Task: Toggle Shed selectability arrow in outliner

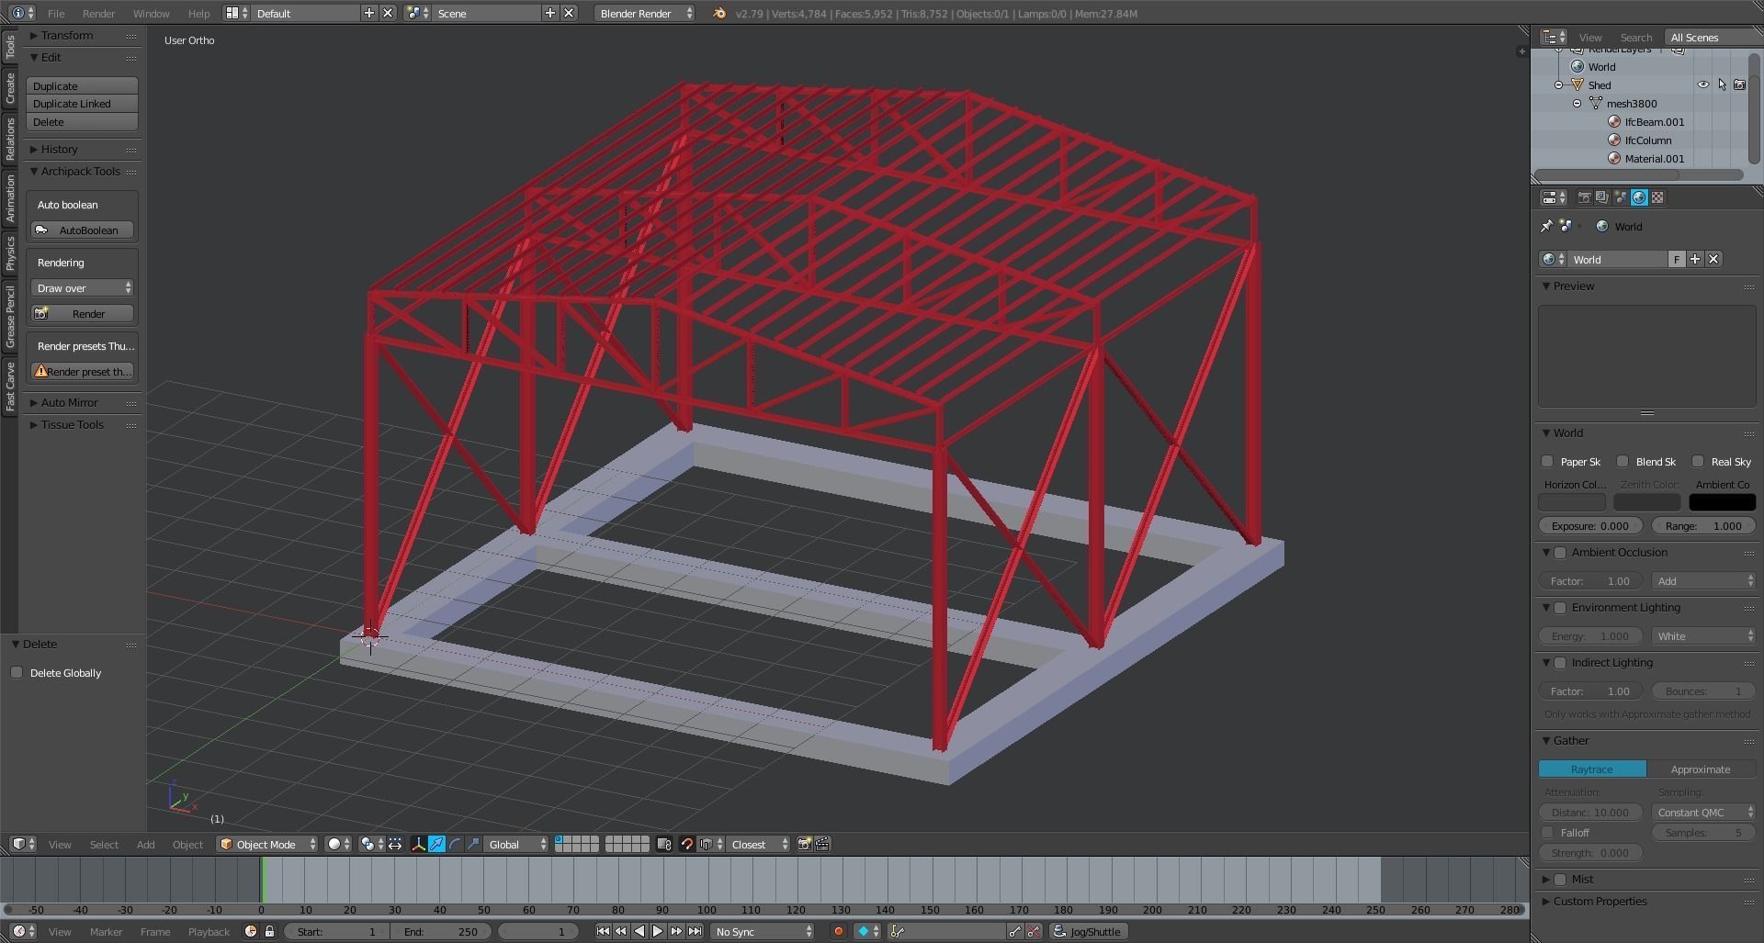Action: click(x=1722, y=84)
